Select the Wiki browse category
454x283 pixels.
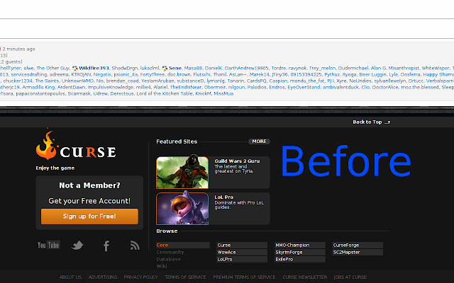pos(162,266)
